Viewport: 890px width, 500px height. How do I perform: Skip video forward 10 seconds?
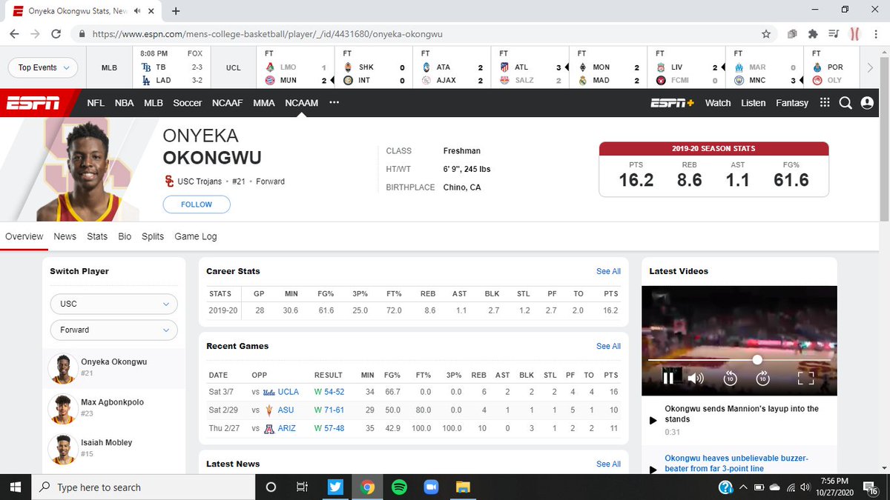tap(762, 379)
